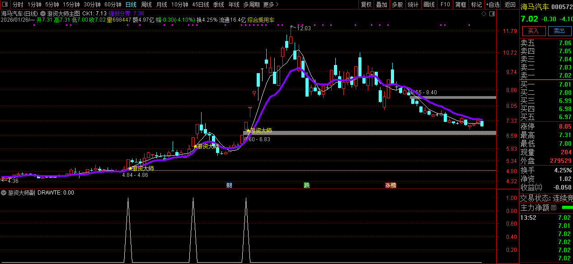Click the 涨榜 marker icon

[390, 185]
